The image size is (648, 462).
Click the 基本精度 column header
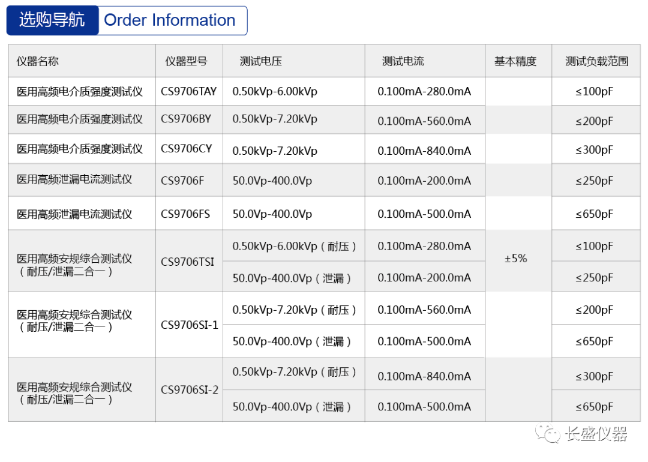(x=515, y=61)
